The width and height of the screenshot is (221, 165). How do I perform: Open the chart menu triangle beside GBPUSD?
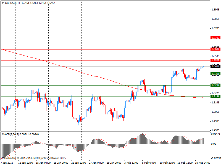pos(3,3)
